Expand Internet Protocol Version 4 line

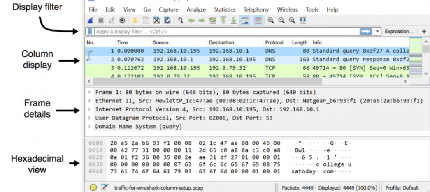coord(89,109)
